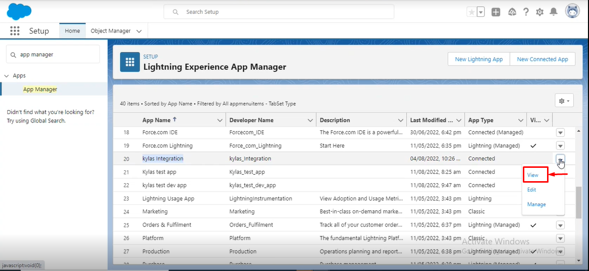589x271 pixels.
Task: Switch to the Object Manager tab
Action: pyautogui.click(x=111, y=31)
